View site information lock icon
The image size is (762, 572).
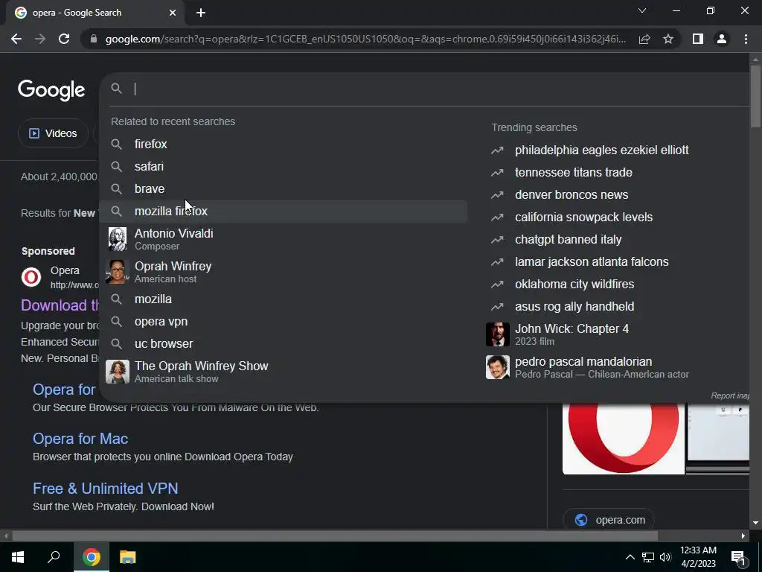(x=94, y=39)
